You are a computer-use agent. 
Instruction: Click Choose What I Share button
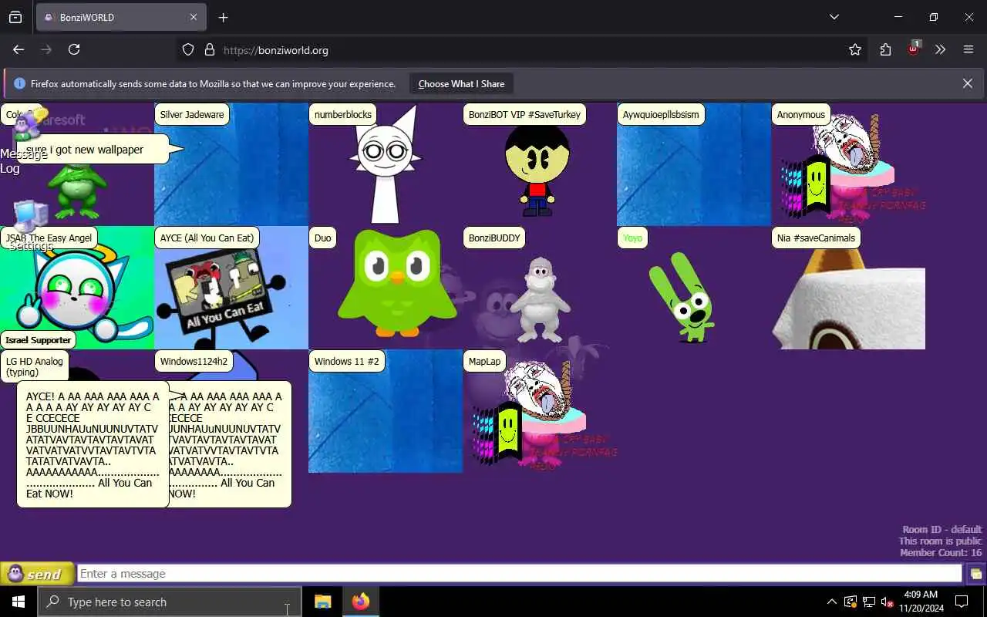(x=461, y=83)
